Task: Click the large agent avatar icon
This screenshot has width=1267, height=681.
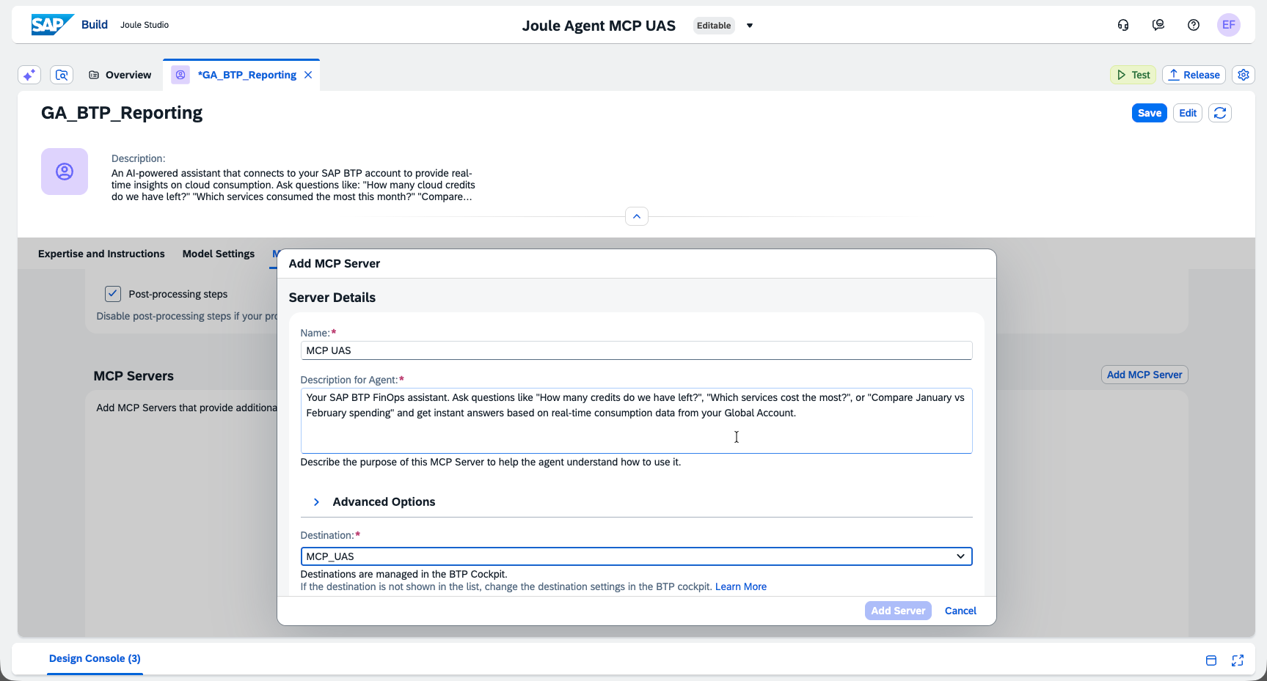Action: (x=65, y=172)
